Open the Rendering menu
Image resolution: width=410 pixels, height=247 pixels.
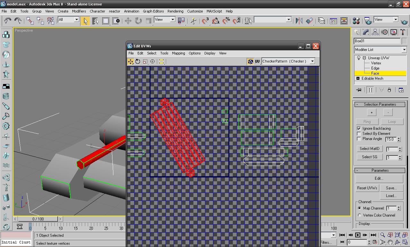tap(176, 11)
